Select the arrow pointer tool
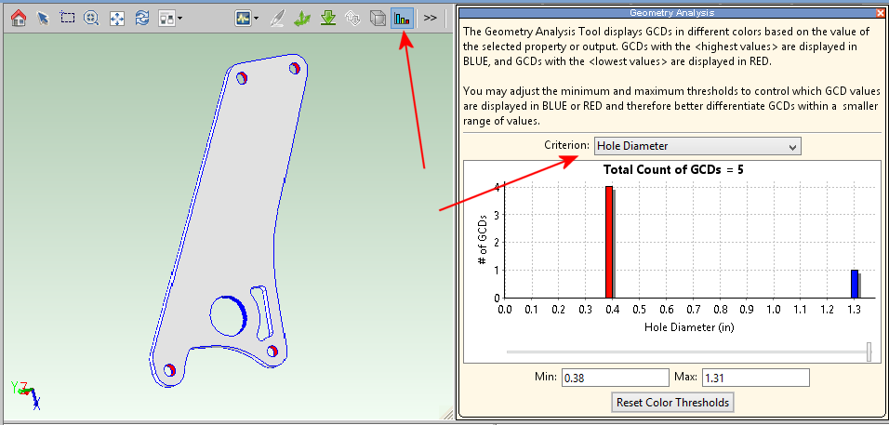The image size is (889, 425). 43,18
